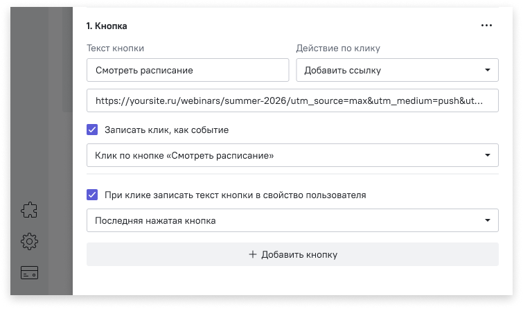Image resolution: width=523 pixels, height=309 pixels.
Task: Toggle При клике записать текст кнопки checkbox
Action: pos(92,195)
